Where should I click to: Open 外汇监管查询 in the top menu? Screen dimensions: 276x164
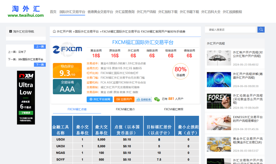125,12
